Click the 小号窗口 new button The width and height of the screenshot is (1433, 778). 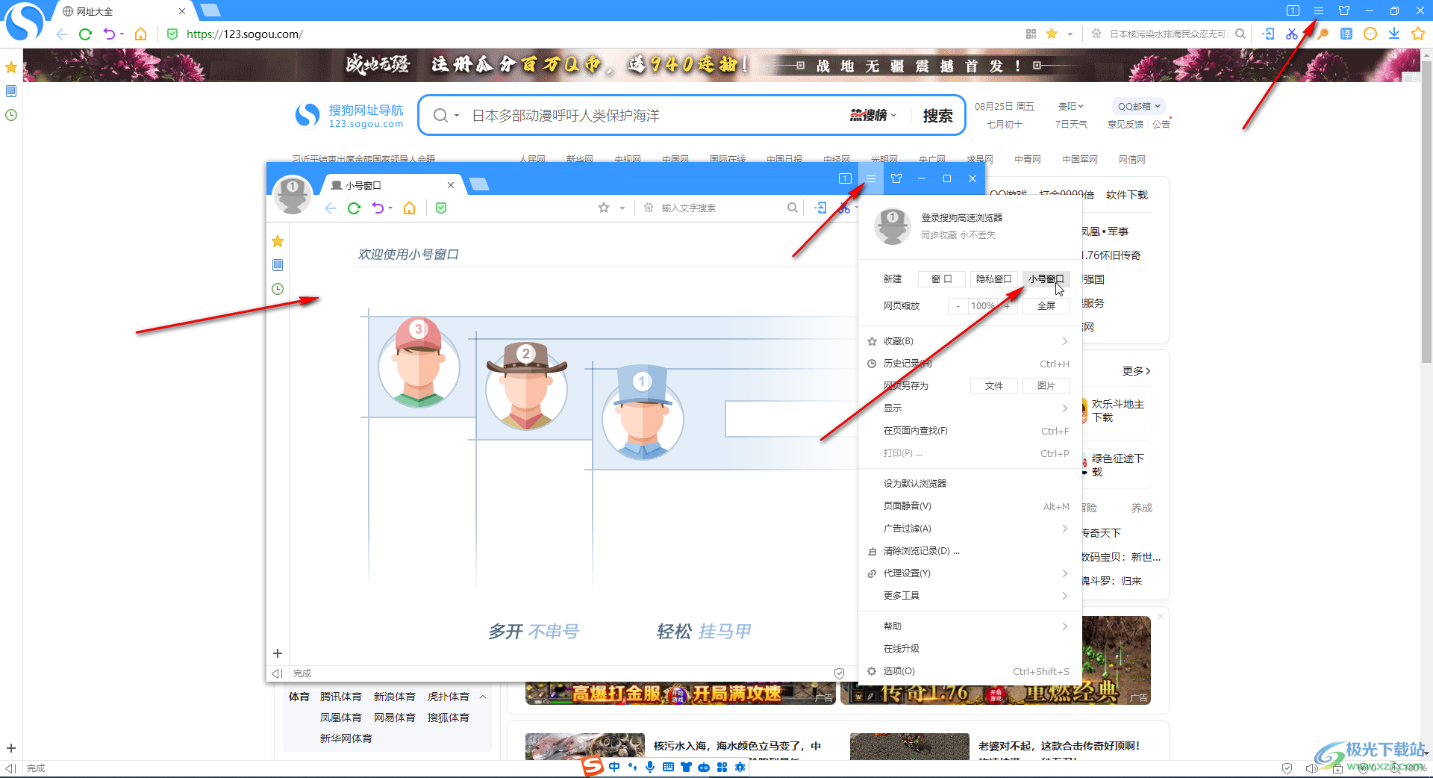[x=1046, y=279]
